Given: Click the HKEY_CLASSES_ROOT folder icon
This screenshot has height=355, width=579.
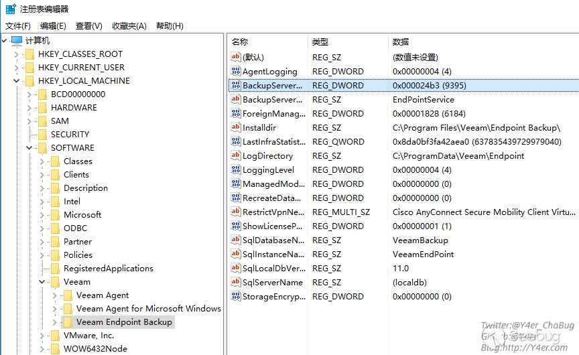Looking at the screenshot, I should 30,54.
